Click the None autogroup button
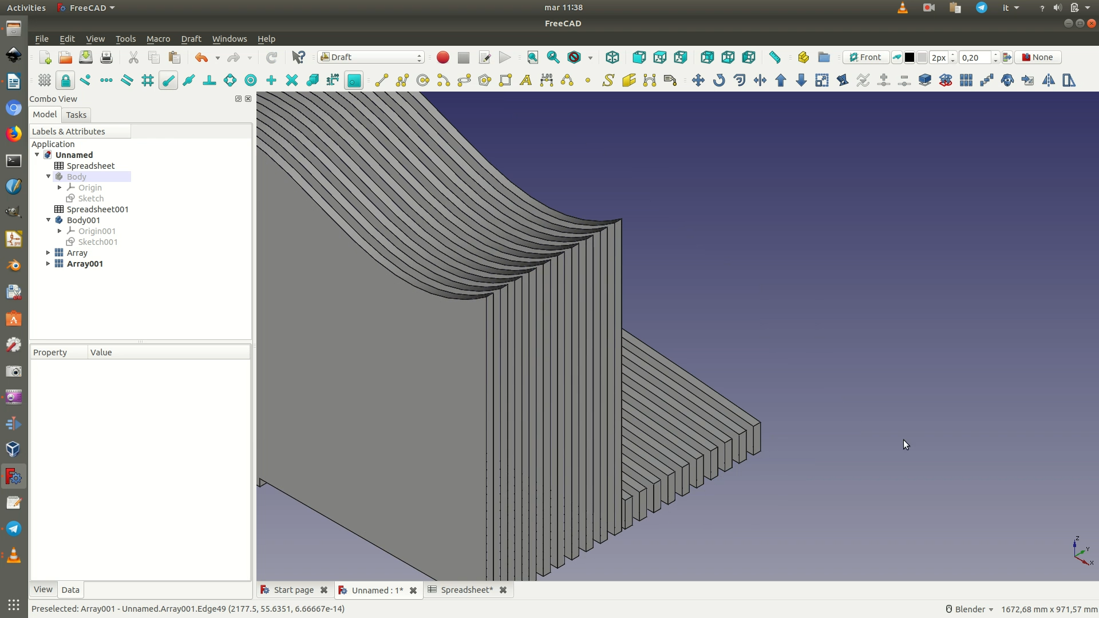Viewport: 1099px width, 618px height. click(1038, 57)
